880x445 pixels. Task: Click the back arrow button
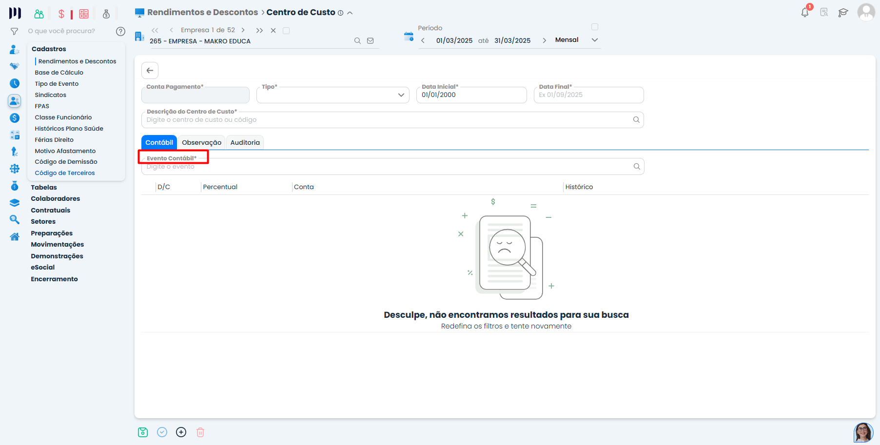click(x=150, y=71)
